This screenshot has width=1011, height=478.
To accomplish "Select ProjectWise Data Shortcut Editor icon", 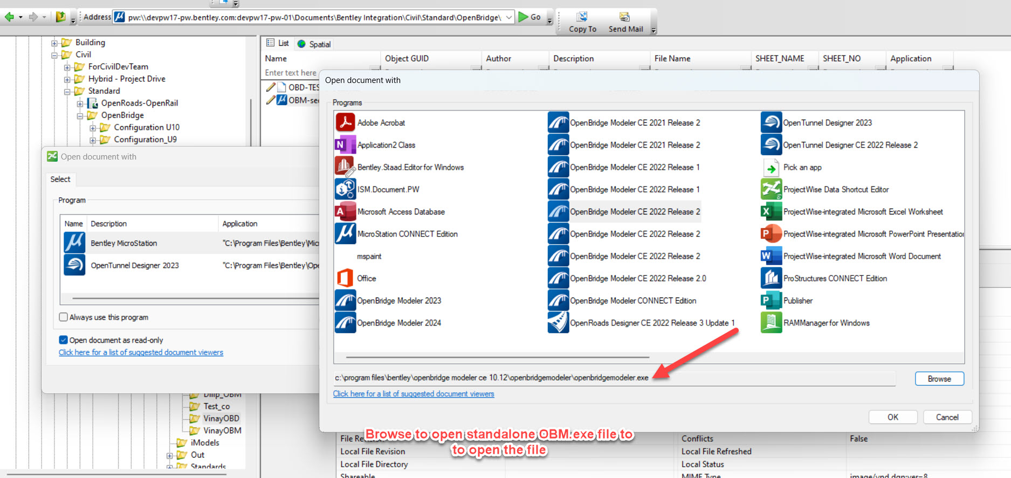I will click(x=771, y=189).
